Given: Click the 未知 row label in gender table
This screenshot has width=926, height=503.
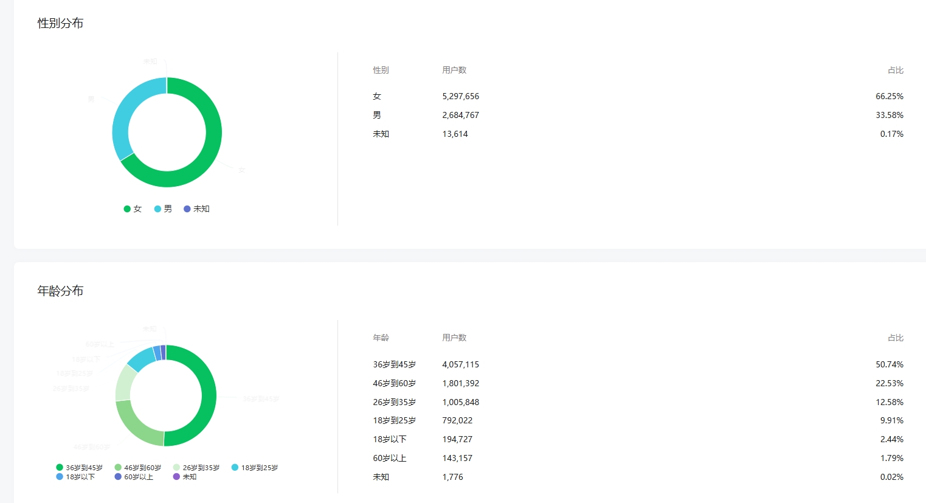Looking at the screenshot, I should pos(381,134).
